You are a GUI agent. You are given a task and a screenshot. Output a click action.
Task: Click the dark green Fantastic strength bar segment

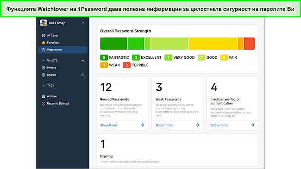(113, 44)
